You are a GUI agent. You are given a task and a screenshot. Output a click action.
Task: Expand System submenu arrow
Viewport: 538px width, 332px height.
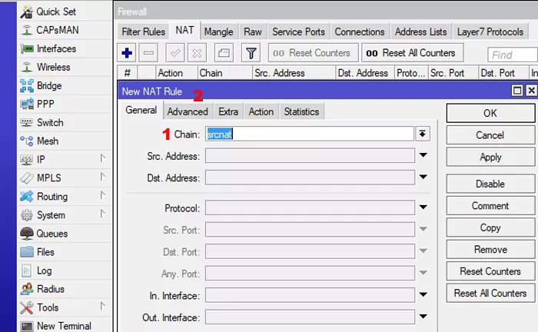(102, 214)
